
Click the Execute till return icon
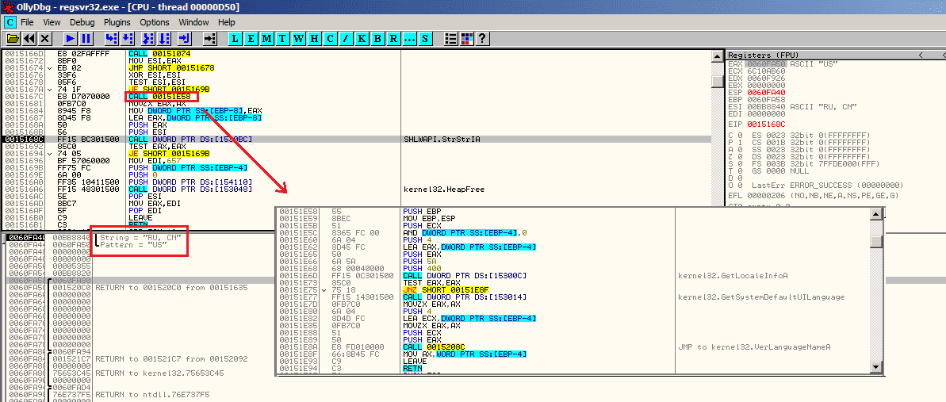pos(184,39)
